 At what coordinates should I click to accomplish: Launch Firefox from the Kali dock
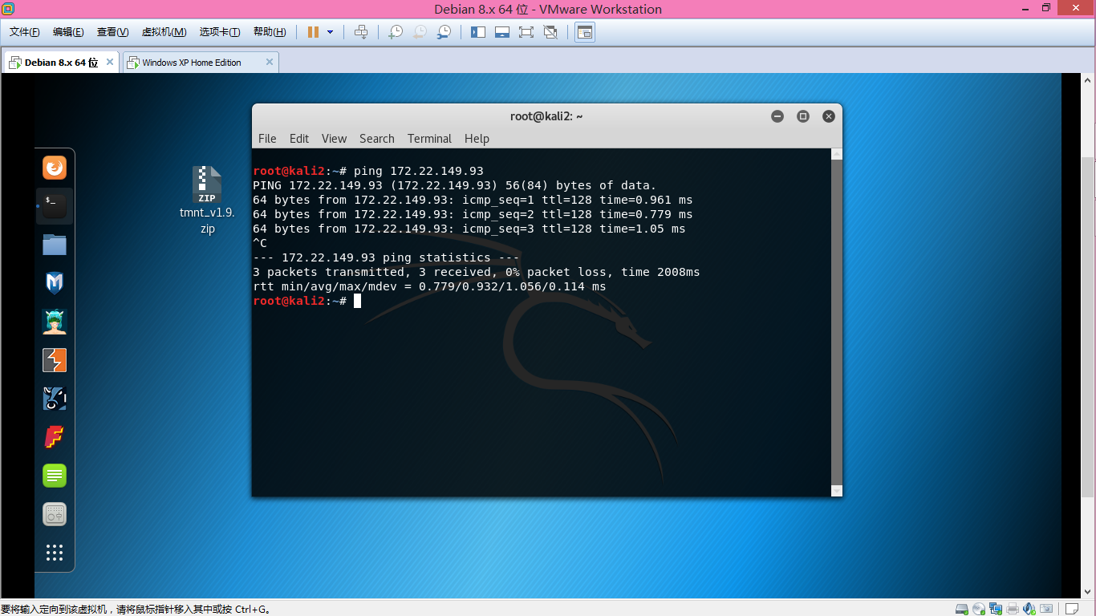coord(55,168)
